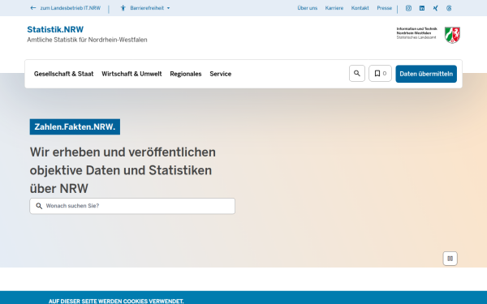Image resolution: width=487 pixels, height=304 pixels.
Task: Click the 'Amtliche Statistik für Nordrhein-Westfalen' subtitle
Action: click(x=87, y=40)
